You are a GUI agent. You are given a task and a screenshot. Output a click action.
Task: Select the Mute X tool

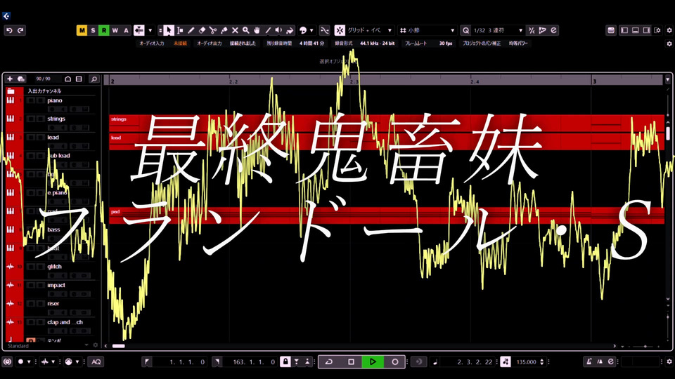click(x=235, y=30)
